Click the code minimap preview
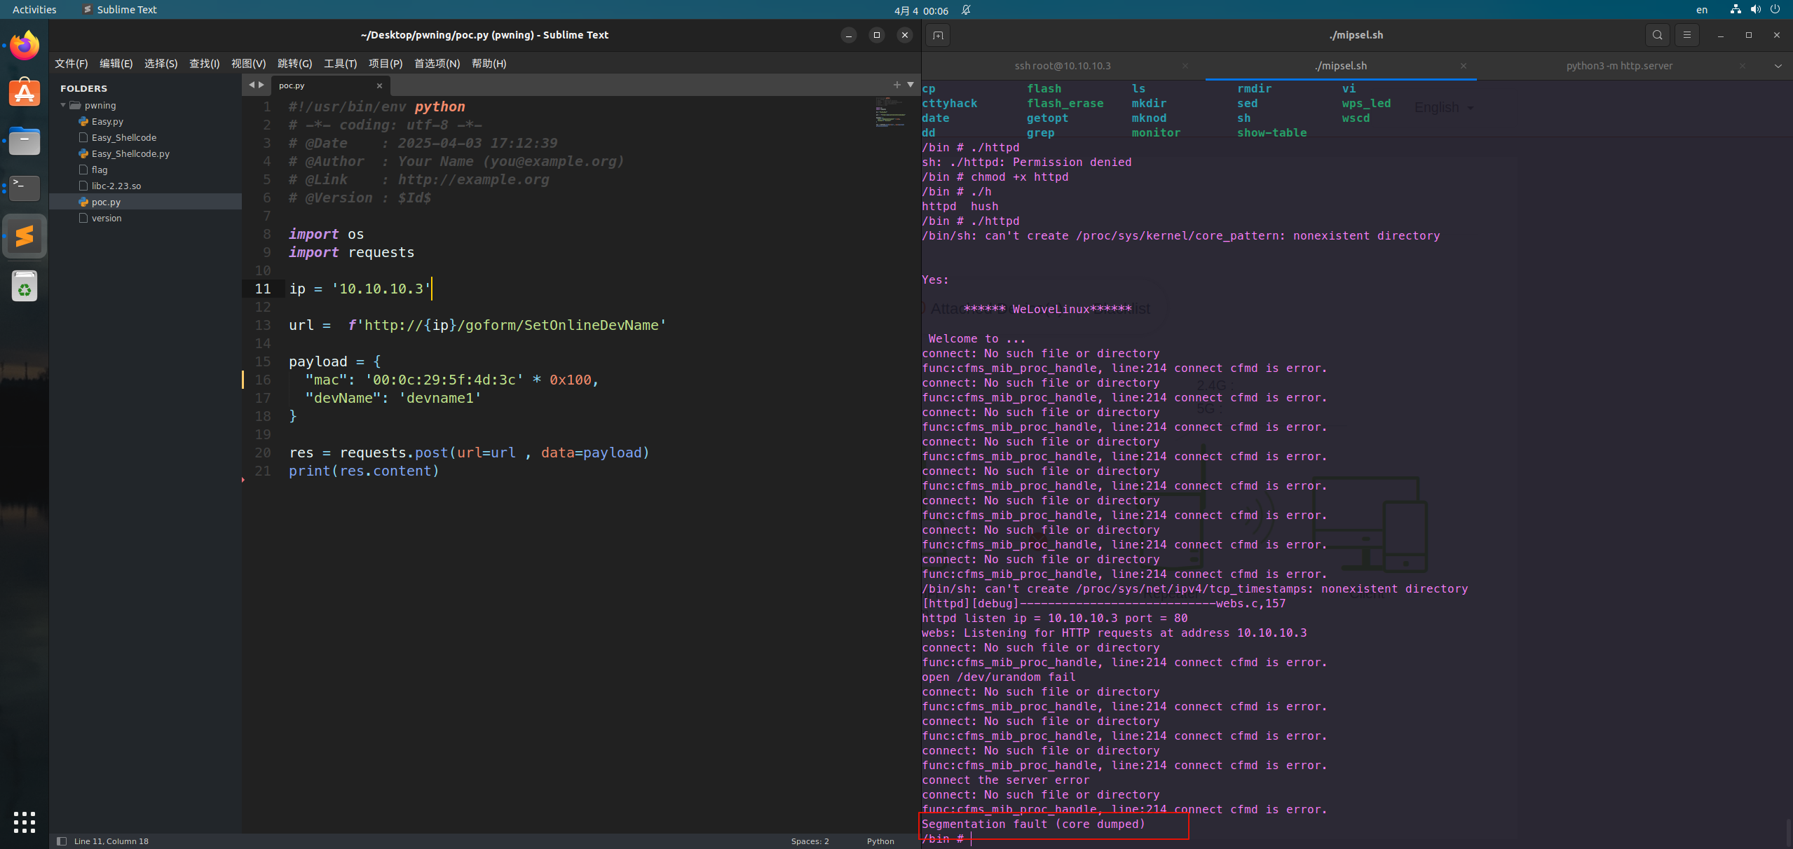The image size is (1793, 849). tap(889, 113)
